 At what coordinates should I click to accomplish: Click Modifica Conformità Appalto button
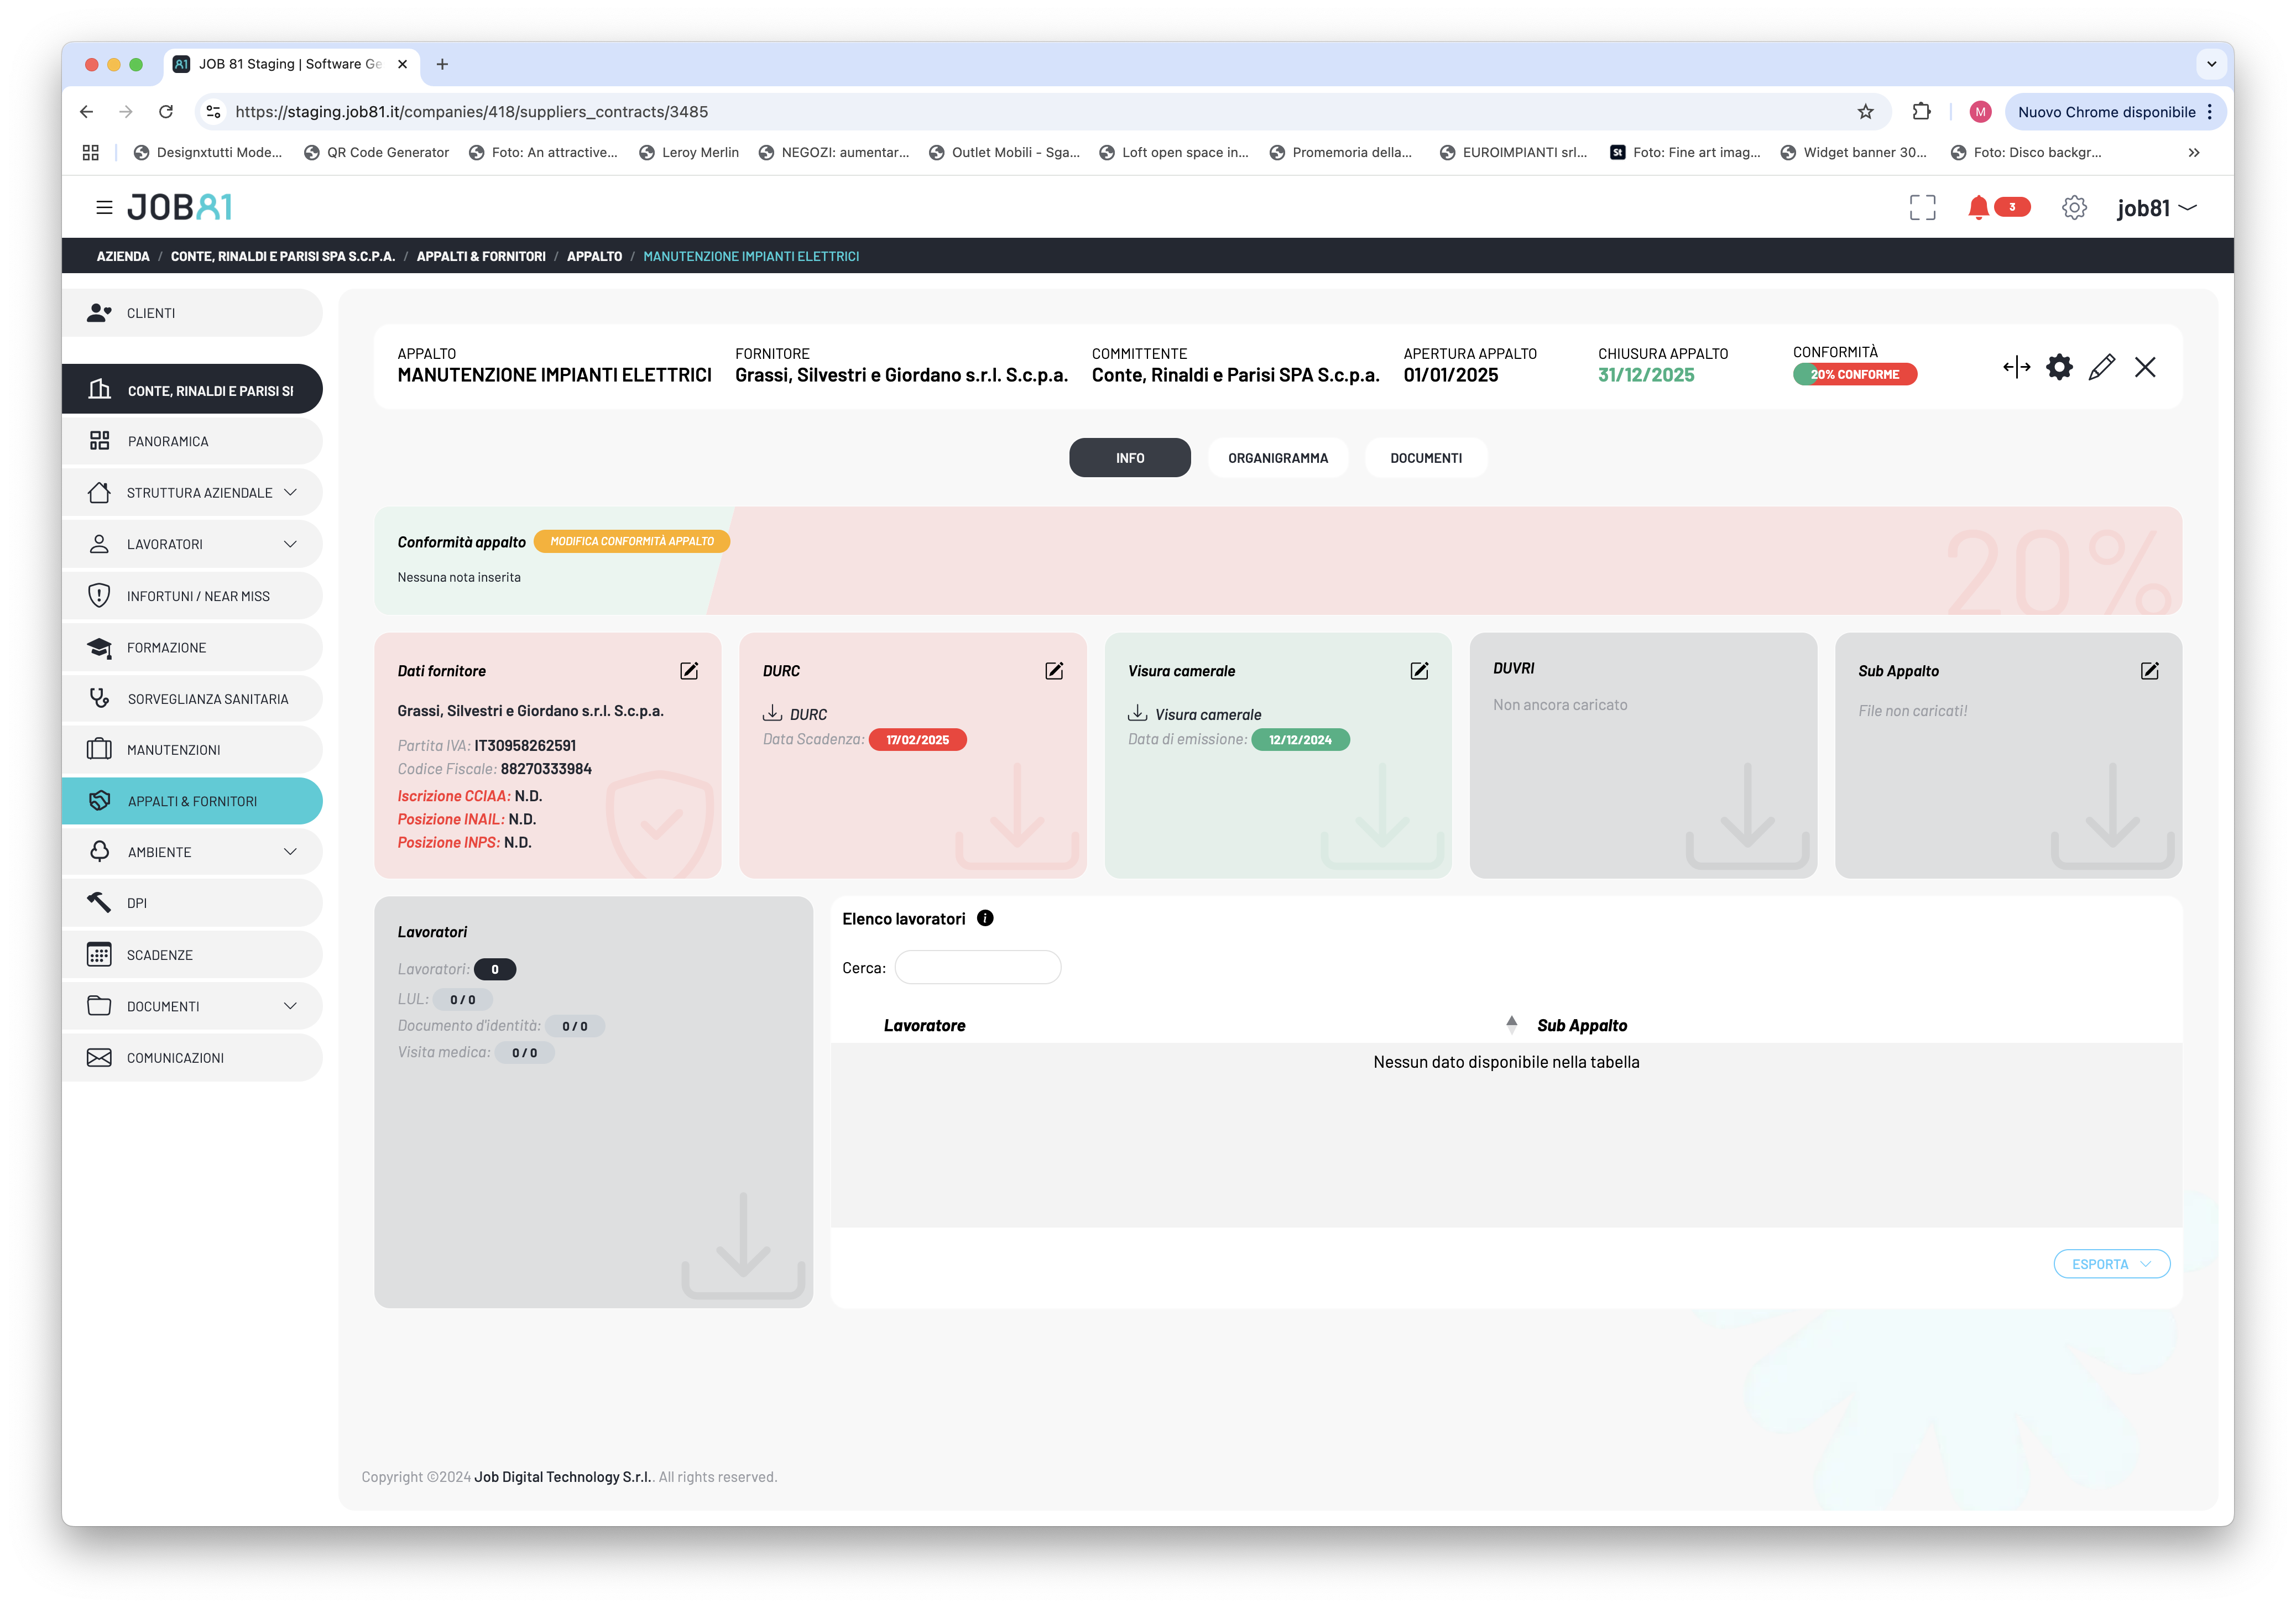(632, 541)
